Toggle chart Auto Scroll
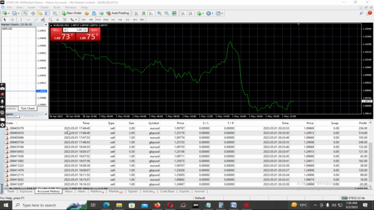The width and height of the screenshot is (374, 210). pyautogui.click(x=183, y=13)
